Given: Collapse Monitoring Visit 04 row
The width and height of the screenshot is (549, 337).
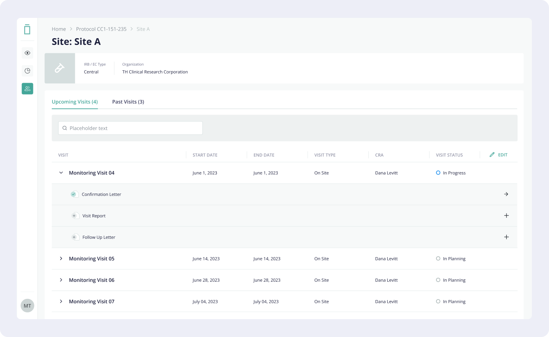Looking at the screenshot, I should [x=61, y=173].
